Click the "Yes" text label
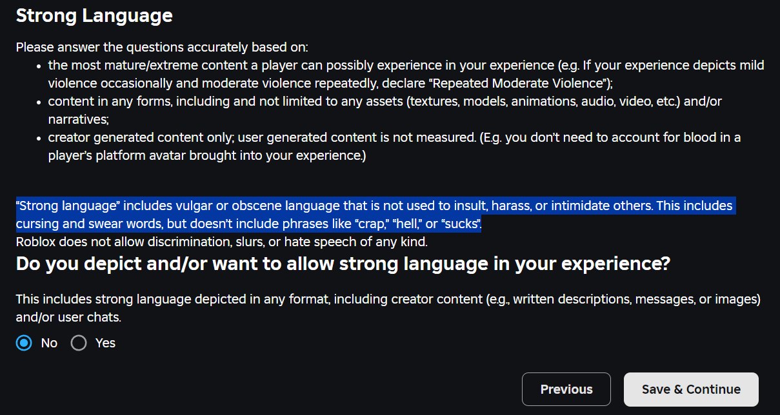The width and height of the screenshot is (780, 415). tap(105, 343)
